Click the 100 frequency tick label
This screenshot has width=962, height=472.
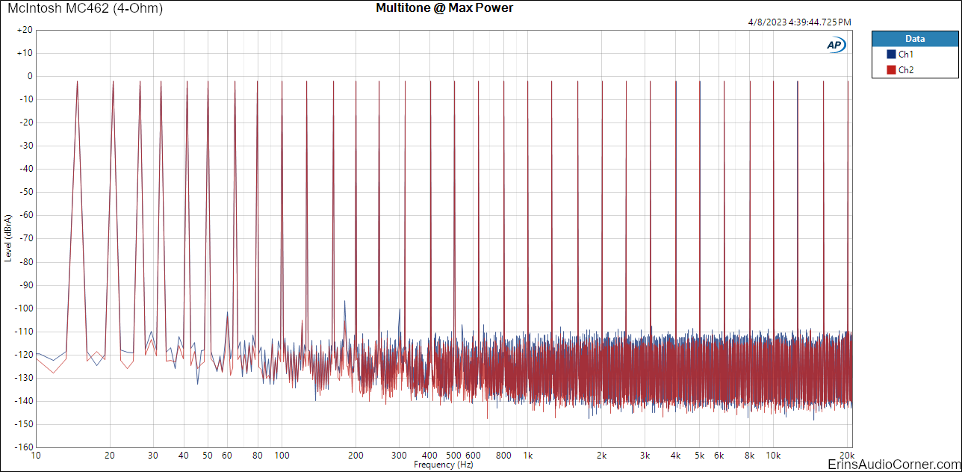coord(282,455)
